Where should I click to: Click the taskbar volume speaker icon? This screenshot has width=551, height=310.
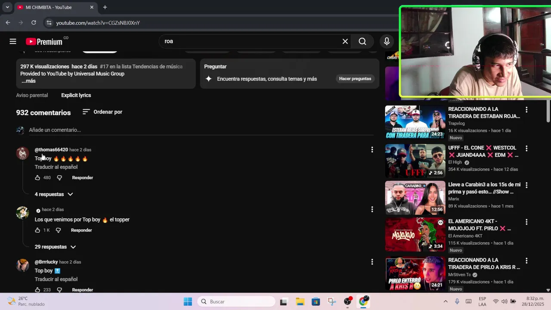click(504, 301)
